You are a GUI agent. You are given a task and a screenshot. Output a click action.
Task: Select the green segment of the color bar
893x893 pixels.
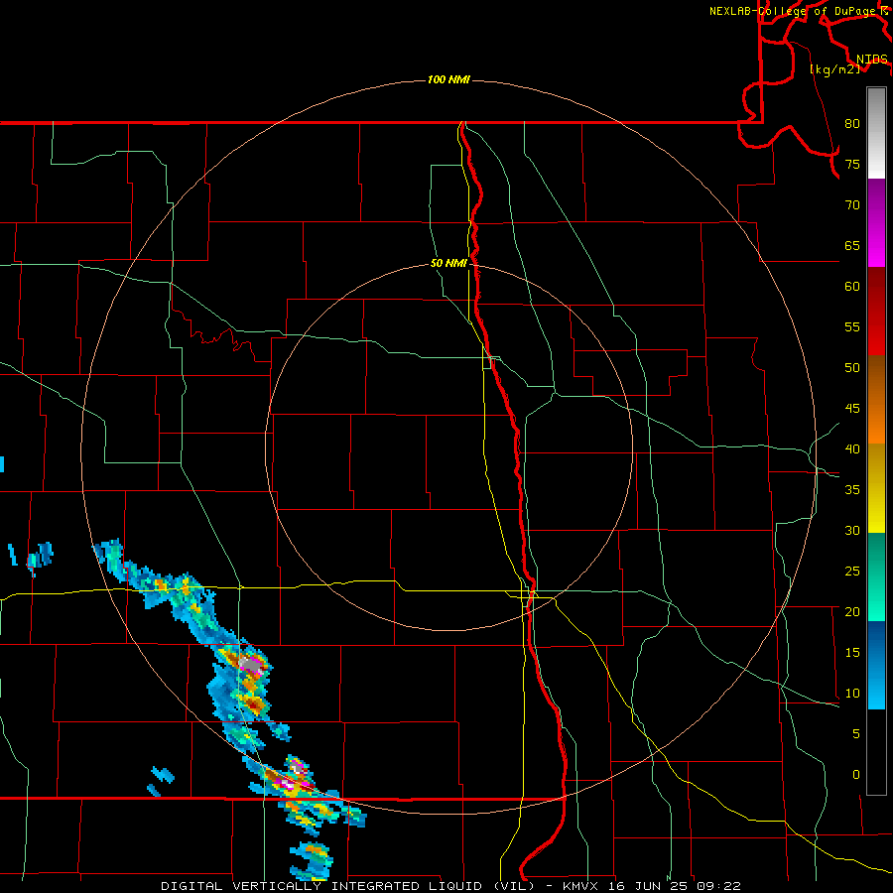tap(876, 576)
